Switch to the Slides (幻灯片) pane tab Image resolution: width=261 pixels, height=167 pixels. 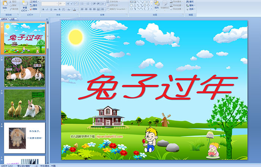(x=4, y=19)
